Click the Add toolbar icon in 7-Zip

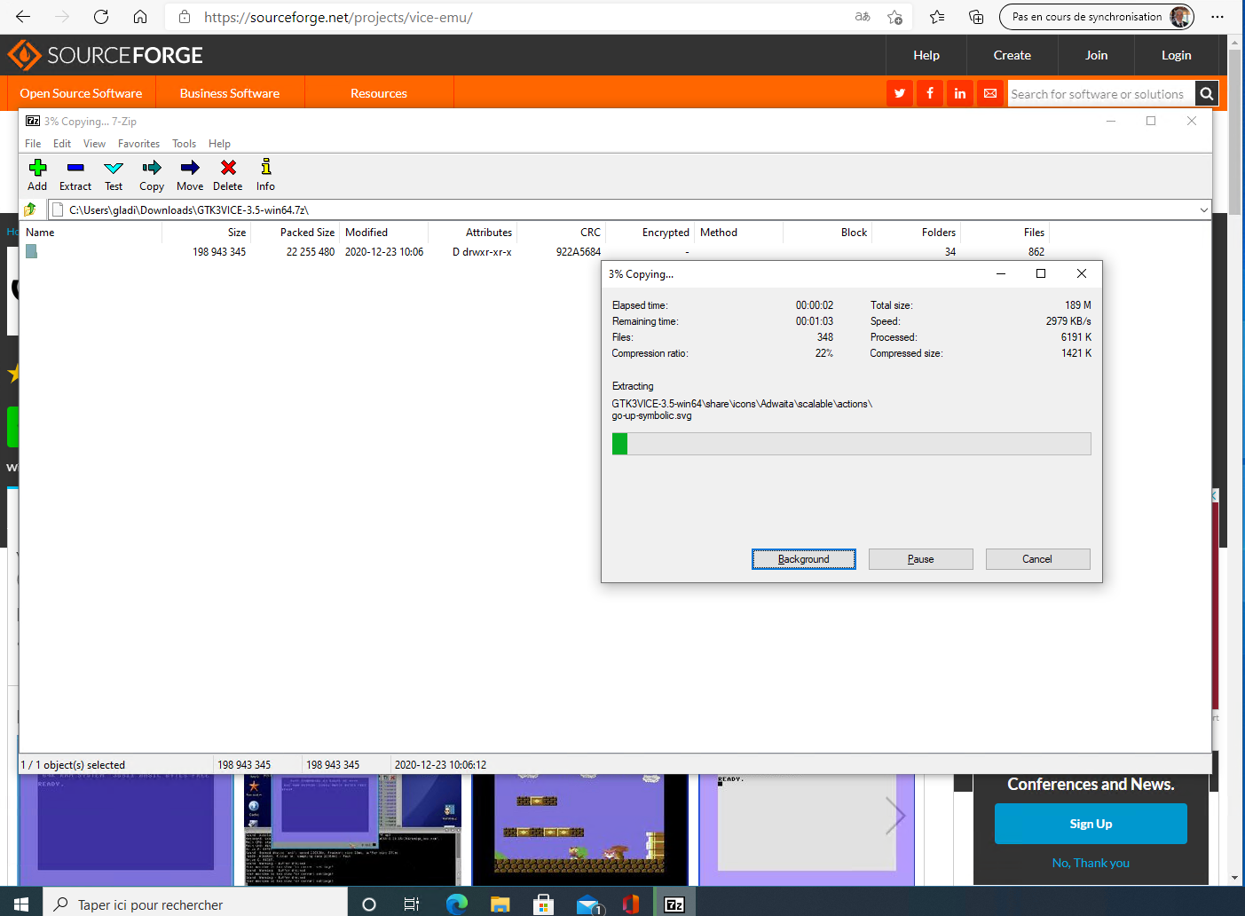click(37, 174)
